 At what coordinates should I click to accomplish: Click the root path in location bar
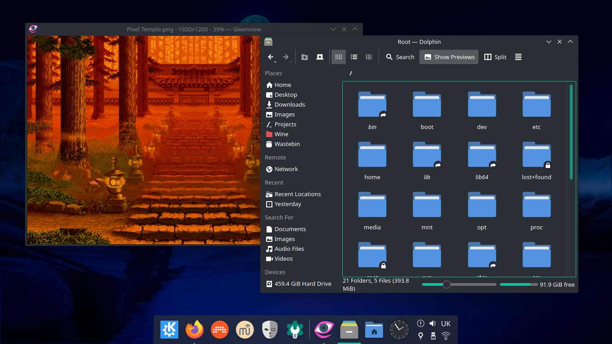click(351, 73)
